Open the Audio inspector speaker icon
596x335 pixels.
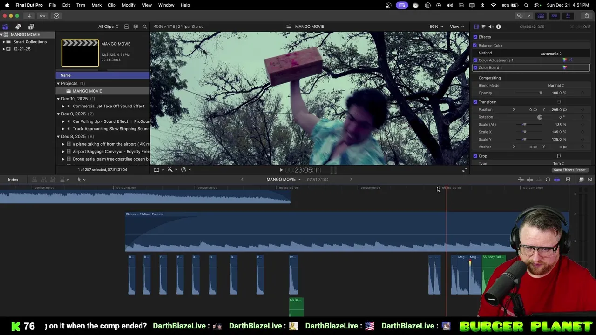pyautogui.click(x=491, y=27)
